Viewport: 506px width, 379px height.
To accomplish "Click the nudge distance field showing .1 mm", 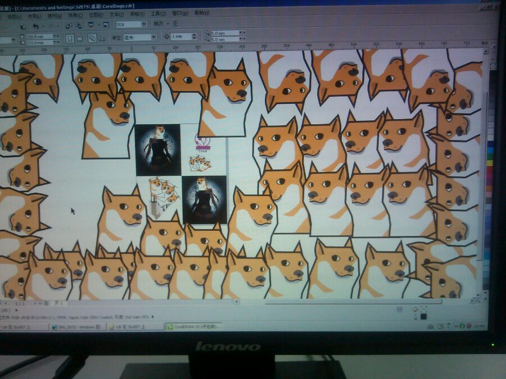I will [x=181, y=36].
